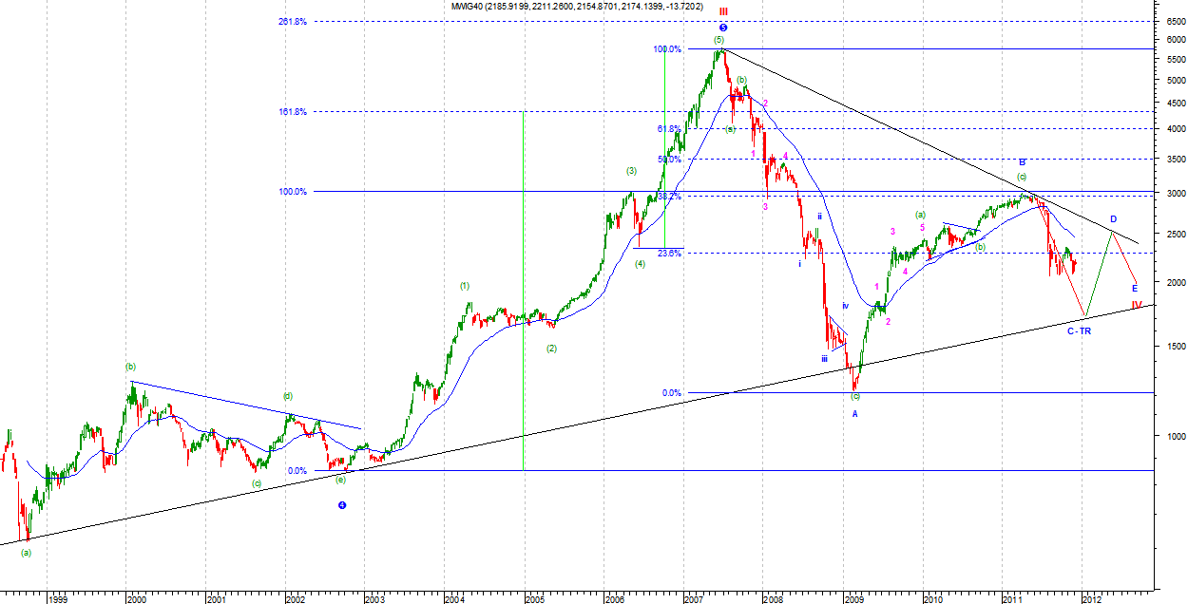This screenshot has width=1188, height=604.
Task: Click the 61.8% retracement label
Action: (668, 128)
